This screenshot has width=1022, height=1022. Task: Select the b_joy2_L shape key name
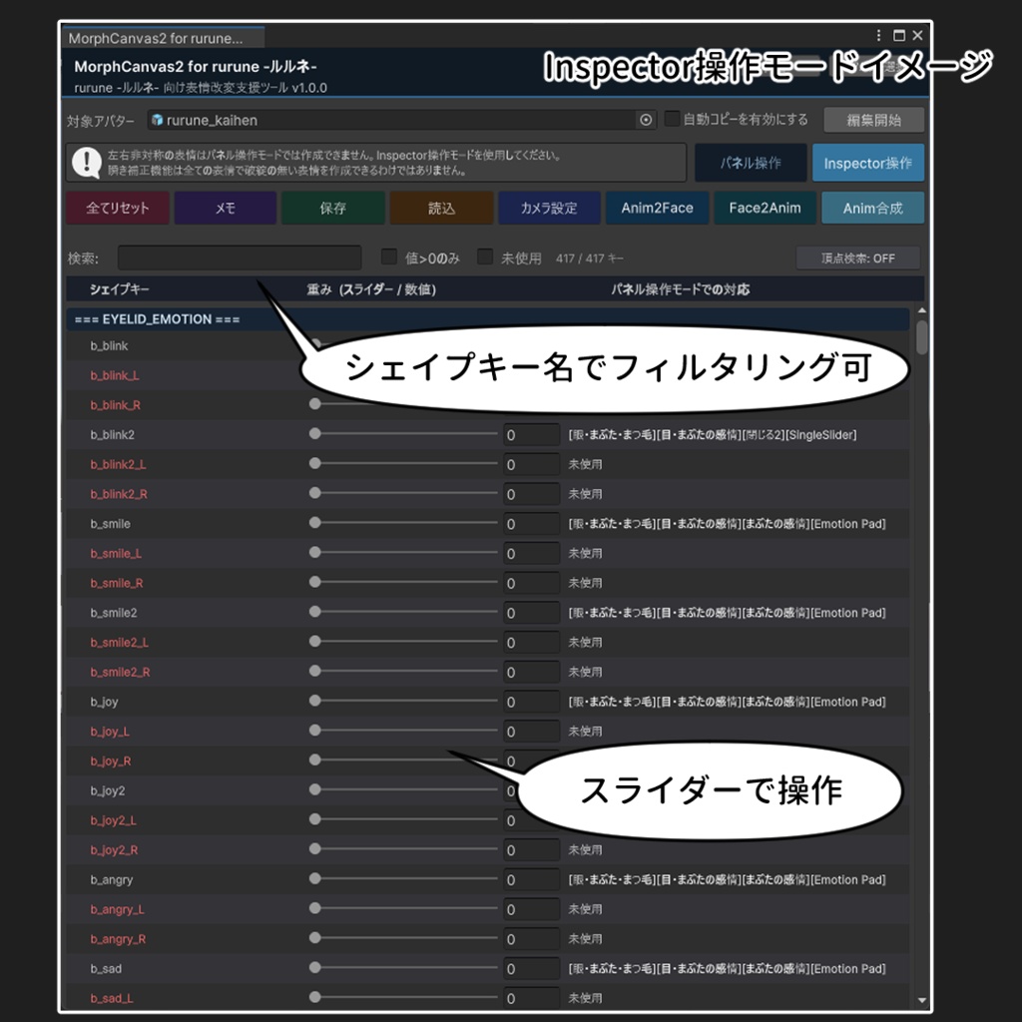(114, 820)
